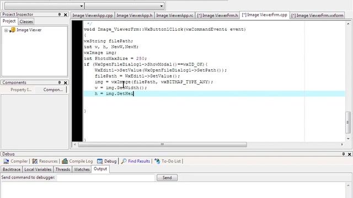Pin the Components panel
The image size is (353, 198).
(60, 82)
